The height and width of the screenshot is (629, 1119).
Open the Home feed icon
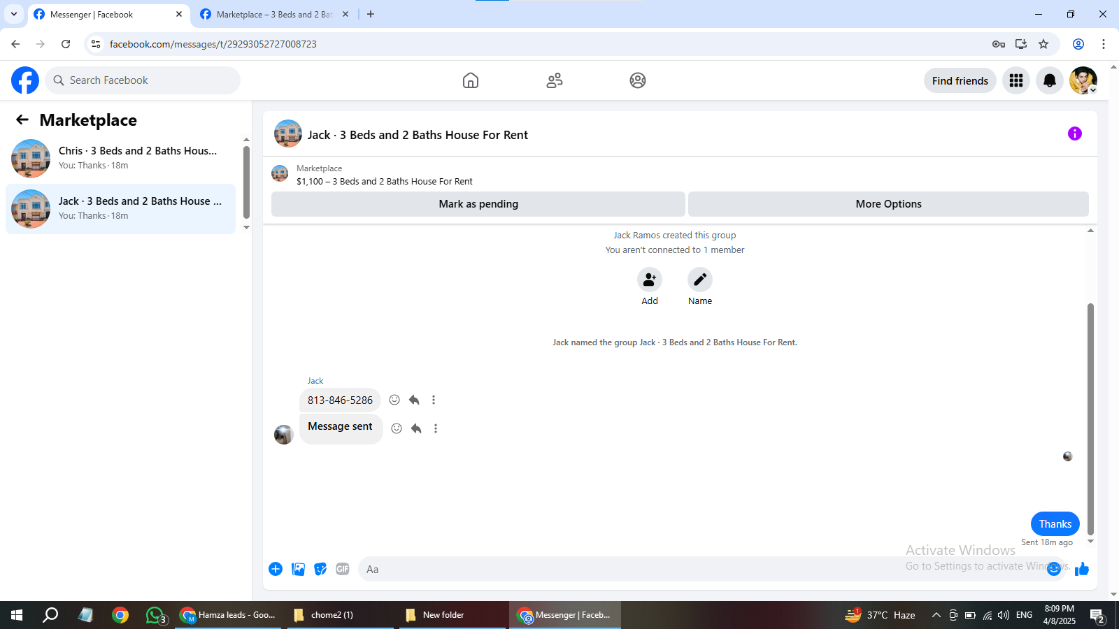pyautogui.click(x=471, y=80)
